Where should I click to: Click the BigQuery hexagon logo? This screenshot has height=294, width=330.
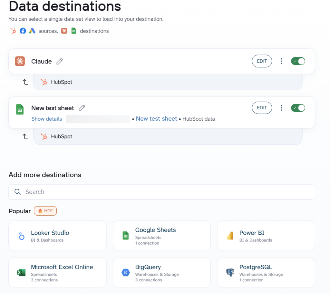(126, 272)
